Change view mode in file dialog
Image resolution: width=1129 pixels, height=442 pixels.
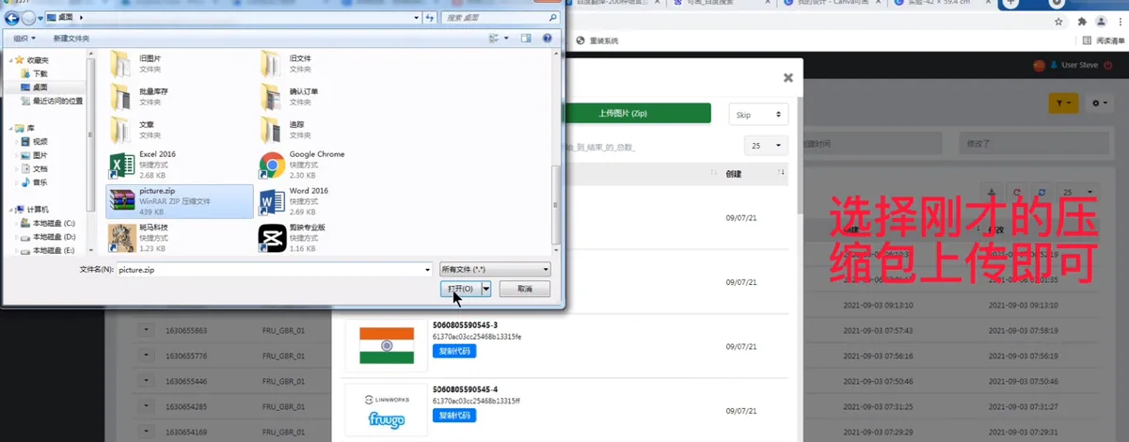pos(498,38)
